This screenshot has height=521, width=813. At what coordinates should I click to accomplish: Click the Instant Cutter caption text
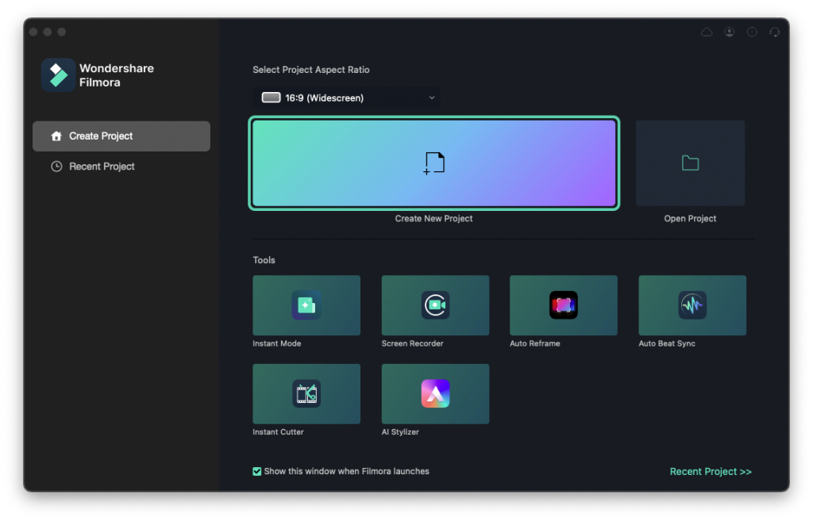tap(278, 432)
